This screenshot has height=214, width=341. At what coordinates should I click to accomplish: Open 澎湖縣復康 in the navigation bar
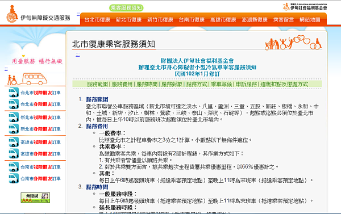(x=255, y=20)
